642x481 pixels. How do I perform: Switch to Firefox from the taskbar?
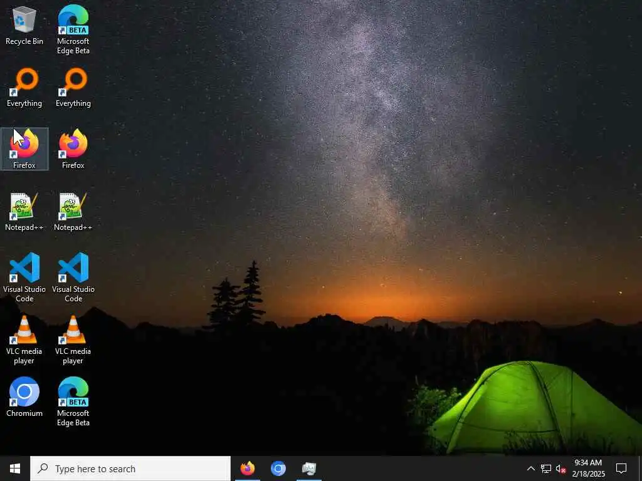click(247, 468)
